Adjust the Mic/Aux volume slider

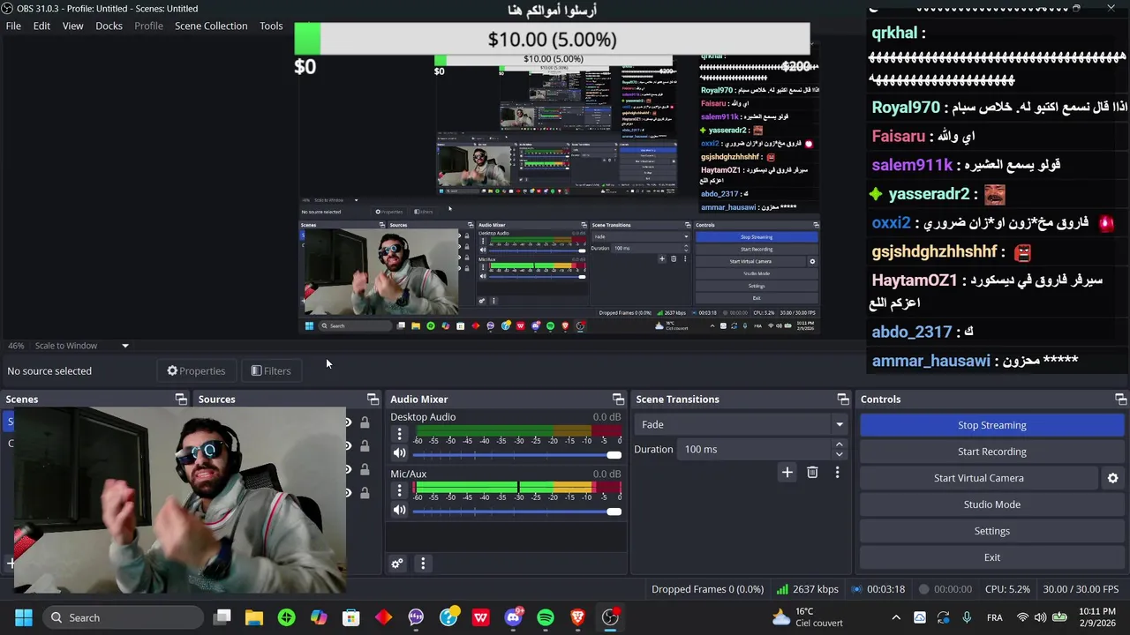516,511
